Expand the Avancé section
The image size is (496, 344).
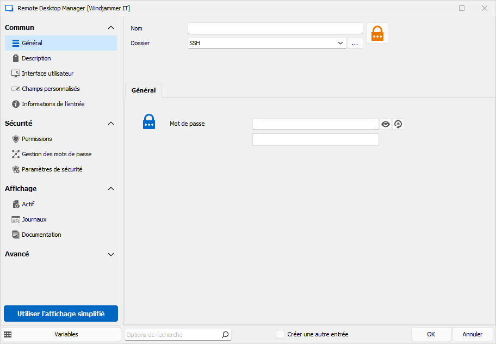pos(111,254)
